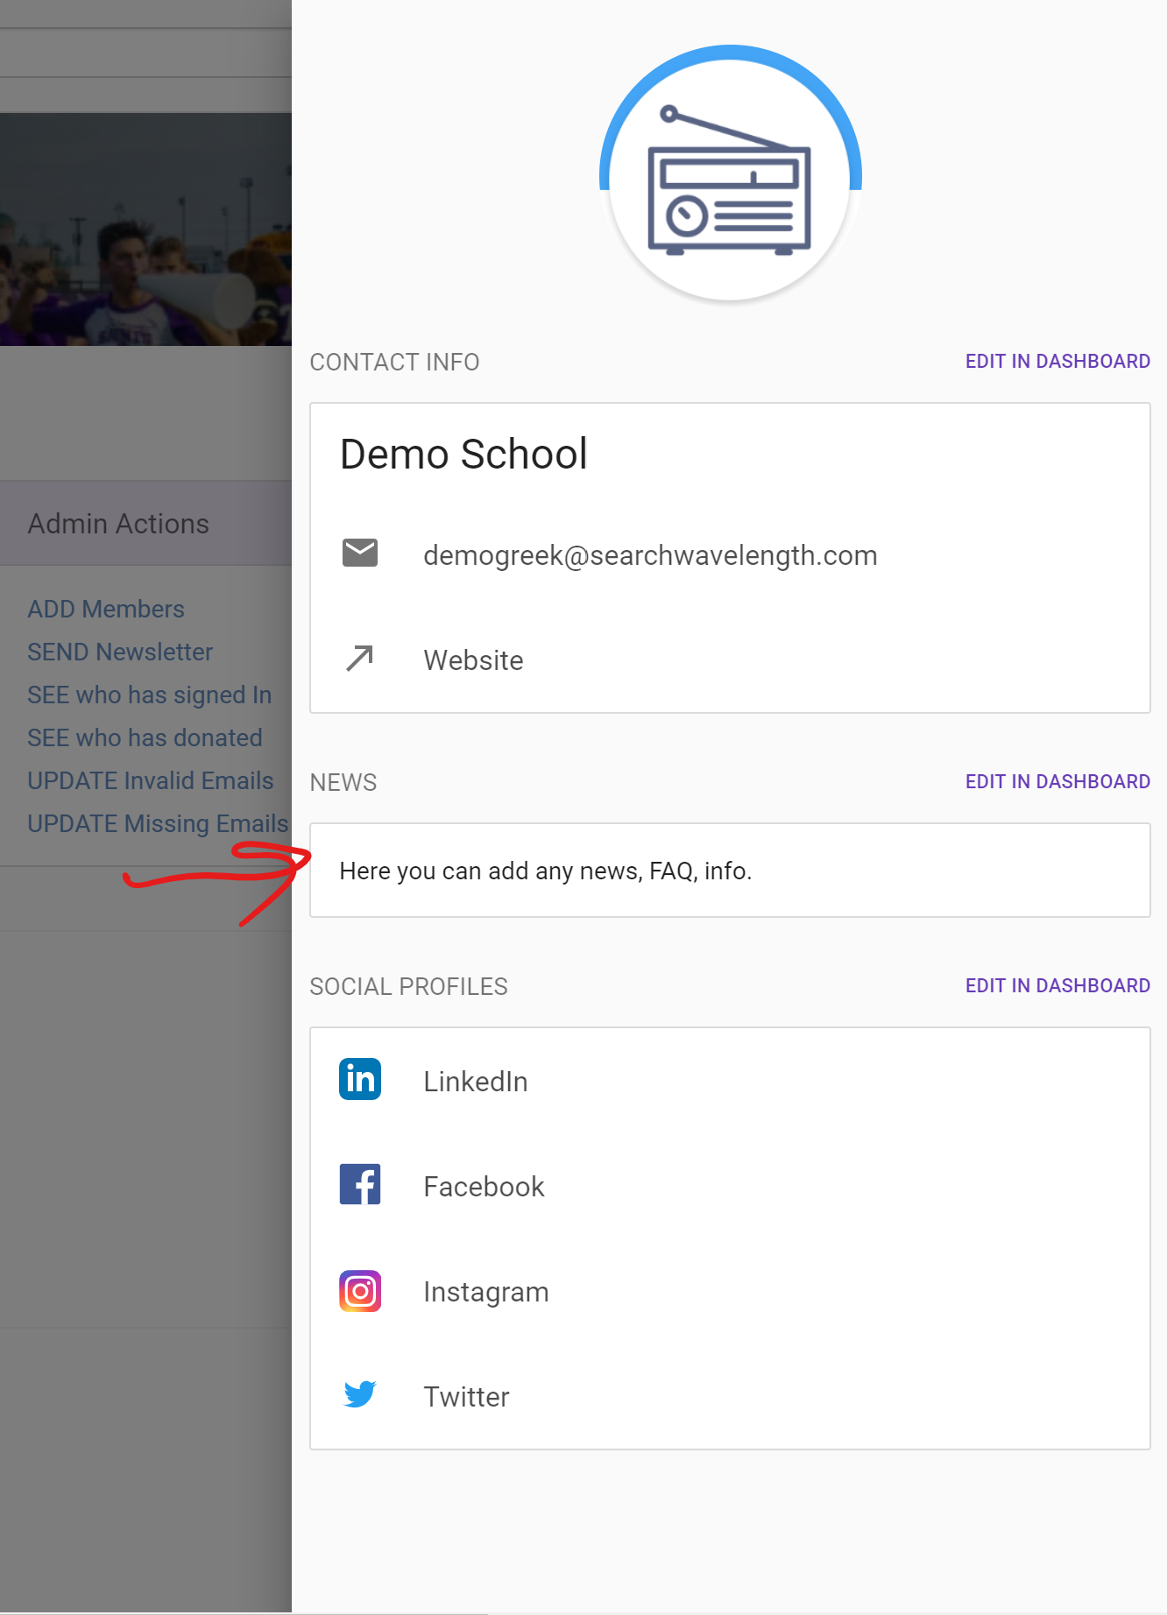
Task: Open SEE who has signed In
Action: [149, 695]
